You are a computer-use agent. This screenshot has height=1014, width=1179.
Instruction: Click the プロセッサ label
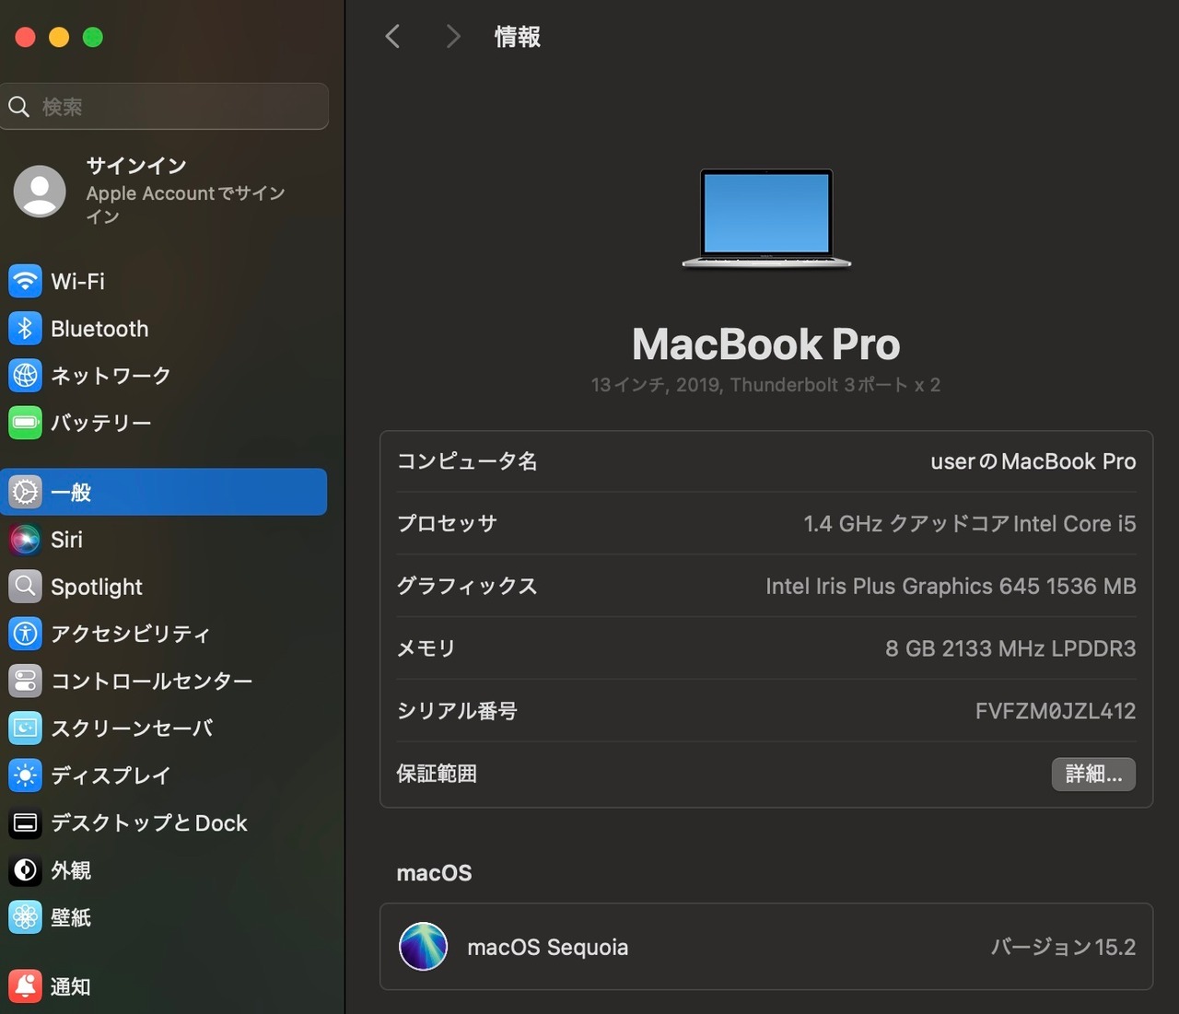(x=447, y=523)
